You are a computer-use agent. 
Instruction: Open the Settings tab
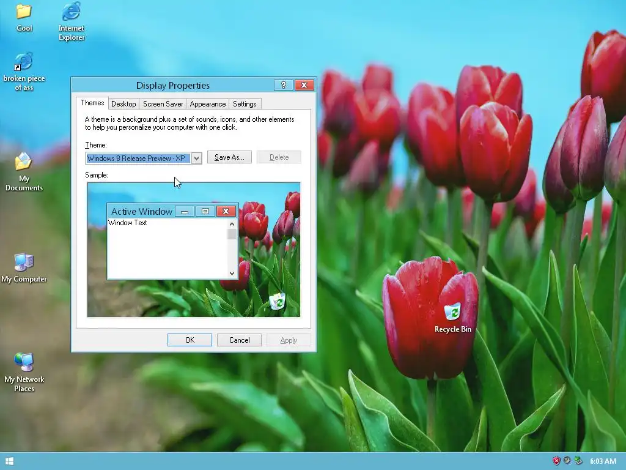[245, 104]
